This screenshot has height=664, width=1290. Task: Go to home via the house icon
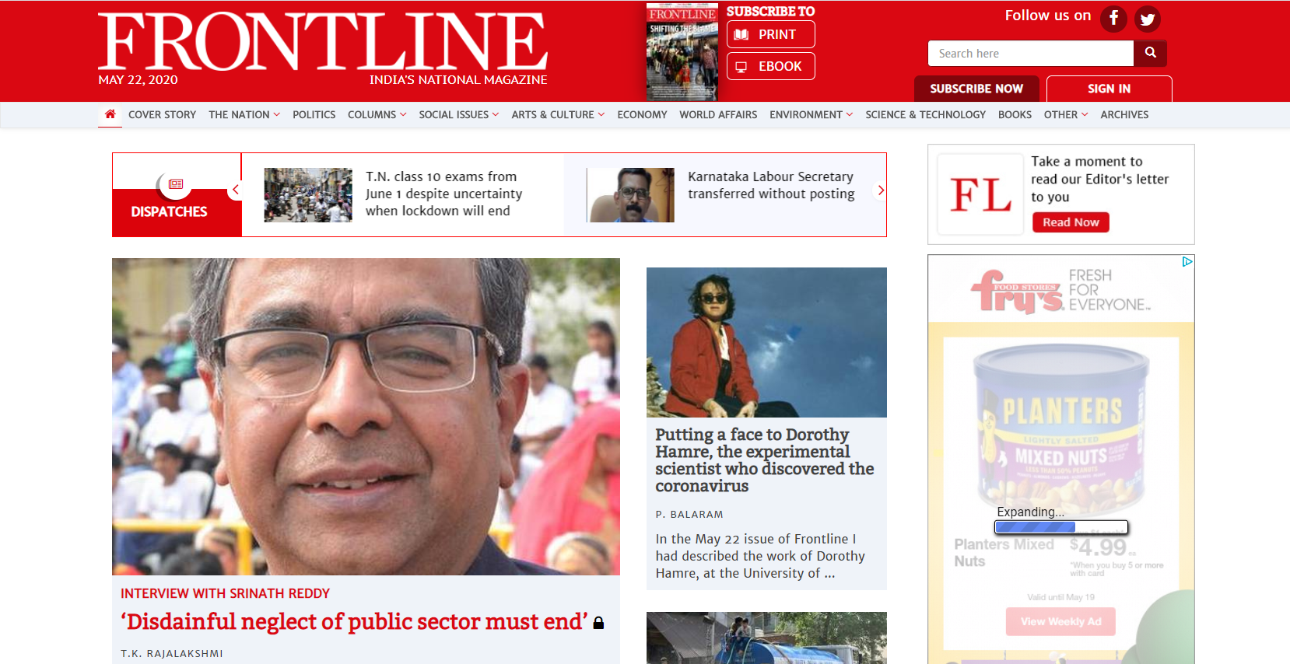click(x=110, y=114)
